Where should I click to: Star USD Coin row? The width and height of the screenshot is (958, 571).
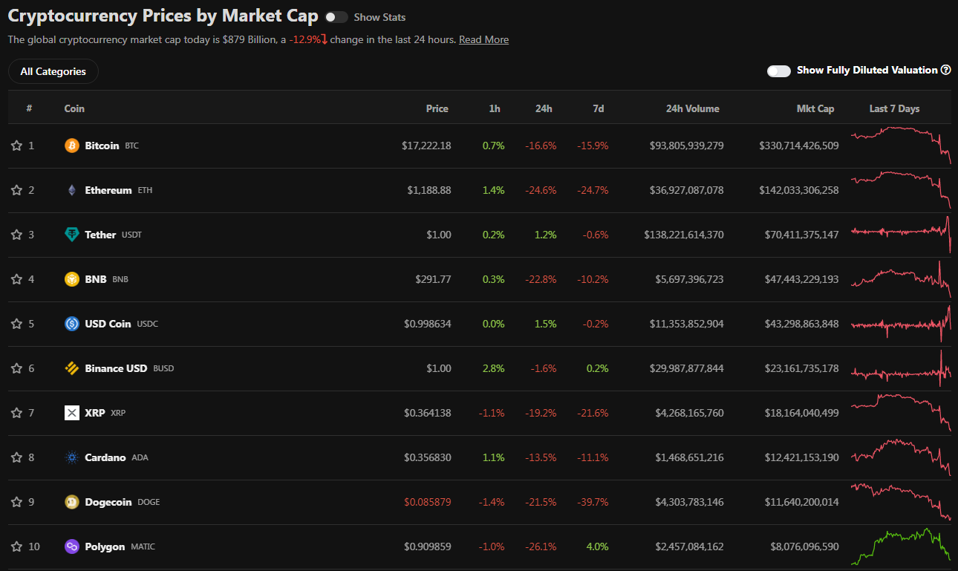tap(16, 324)
